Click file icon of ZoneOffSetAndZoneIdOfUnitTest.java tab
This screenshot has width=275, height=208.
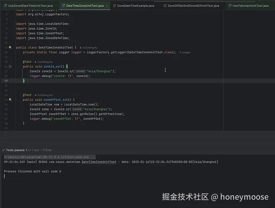pos(165,6)
